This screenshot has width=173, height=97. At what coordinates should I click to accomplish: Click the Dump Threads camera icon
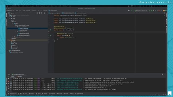click(x=8, y=84)
